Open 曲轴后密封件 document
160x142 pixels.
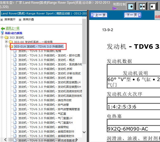click(46, 132)
